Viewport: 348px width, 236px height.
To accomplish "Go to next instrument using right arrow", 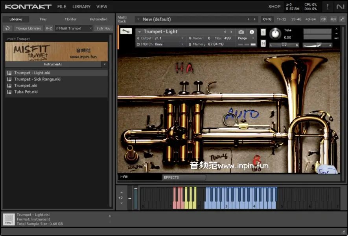I will [231, 32].
